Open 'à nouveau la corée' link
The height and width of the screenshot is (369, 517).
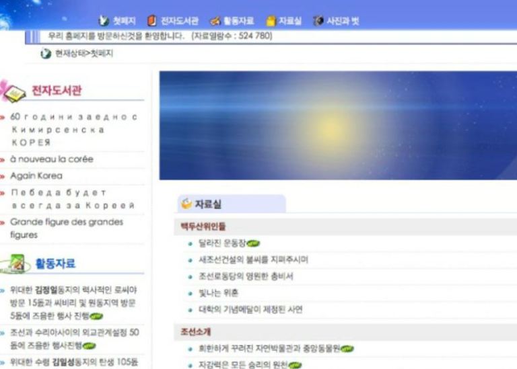click(51, 159)
